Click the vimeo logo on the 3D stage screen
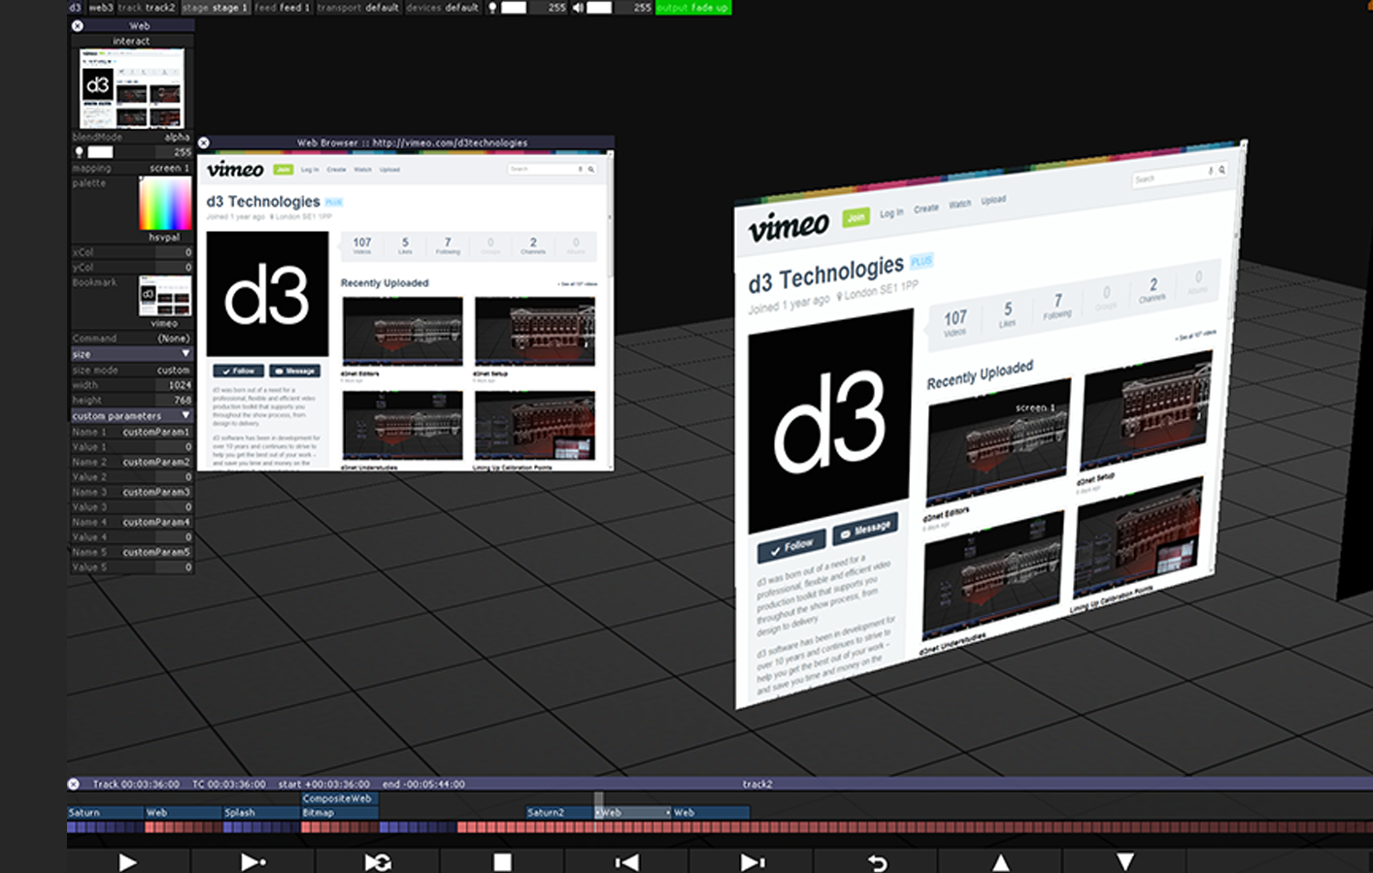This screenshot has width=1373, height=873. (788, 227)
